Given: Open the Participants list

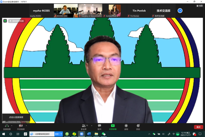Looking at the screenshot, I should [84, 127].
